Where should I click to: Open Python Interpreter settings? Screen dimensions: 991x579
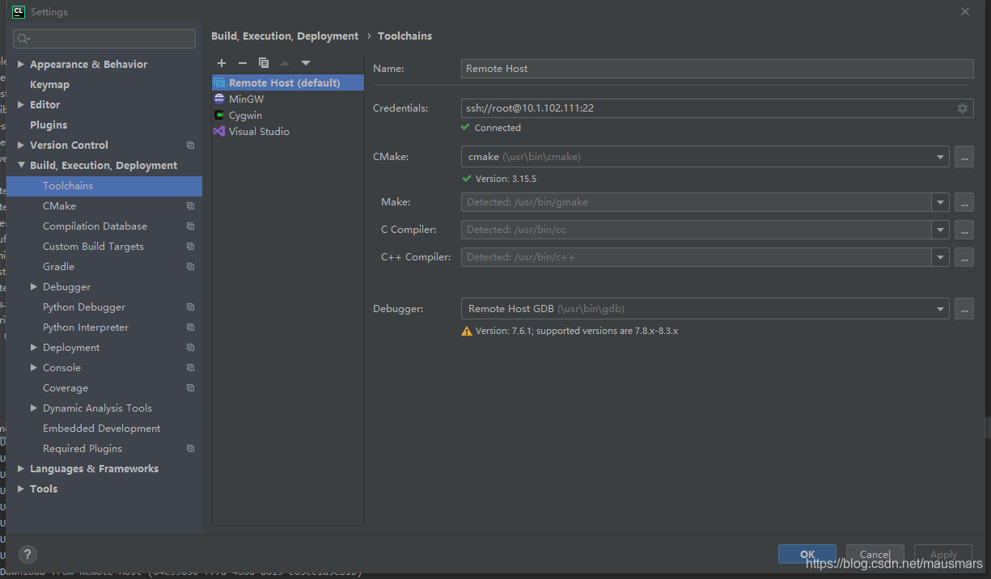(x=86, y=327)
